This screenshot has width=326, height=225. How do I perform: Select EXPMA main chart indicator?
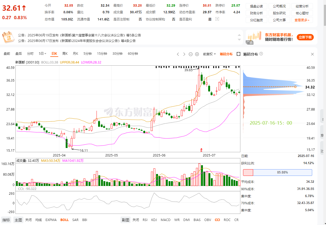pyautogui.click(x=51, y=220)
